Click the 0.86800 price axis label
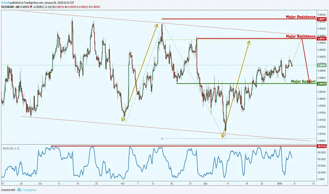Viewport: 329px width, 194px height. coord(322,141)
